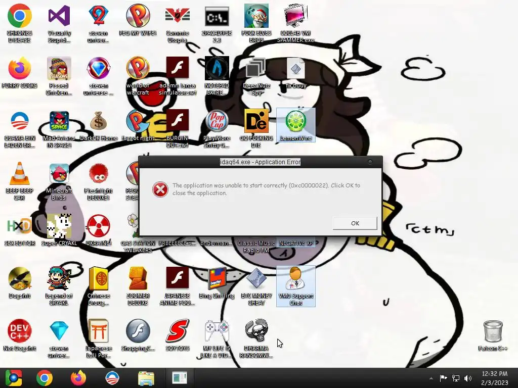Select the Classic Music Radio FM label

[256, 247]
